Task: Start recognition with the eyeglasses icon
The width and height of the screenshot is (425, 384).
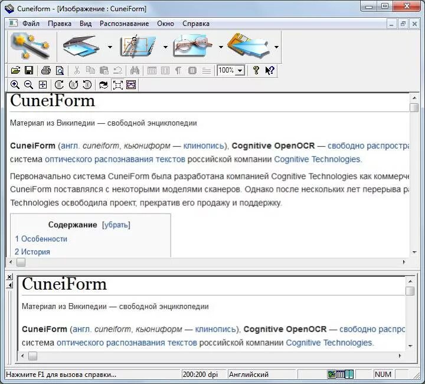Action: tap(193, 47)
